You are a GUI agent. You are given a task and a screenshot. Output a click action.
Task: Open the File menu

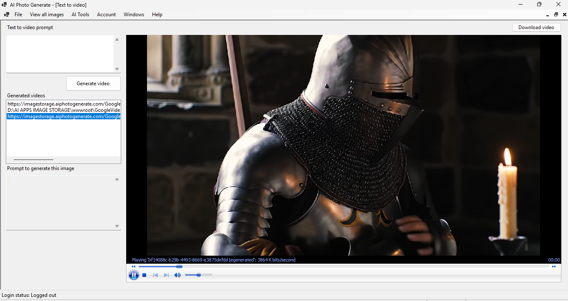18,15
